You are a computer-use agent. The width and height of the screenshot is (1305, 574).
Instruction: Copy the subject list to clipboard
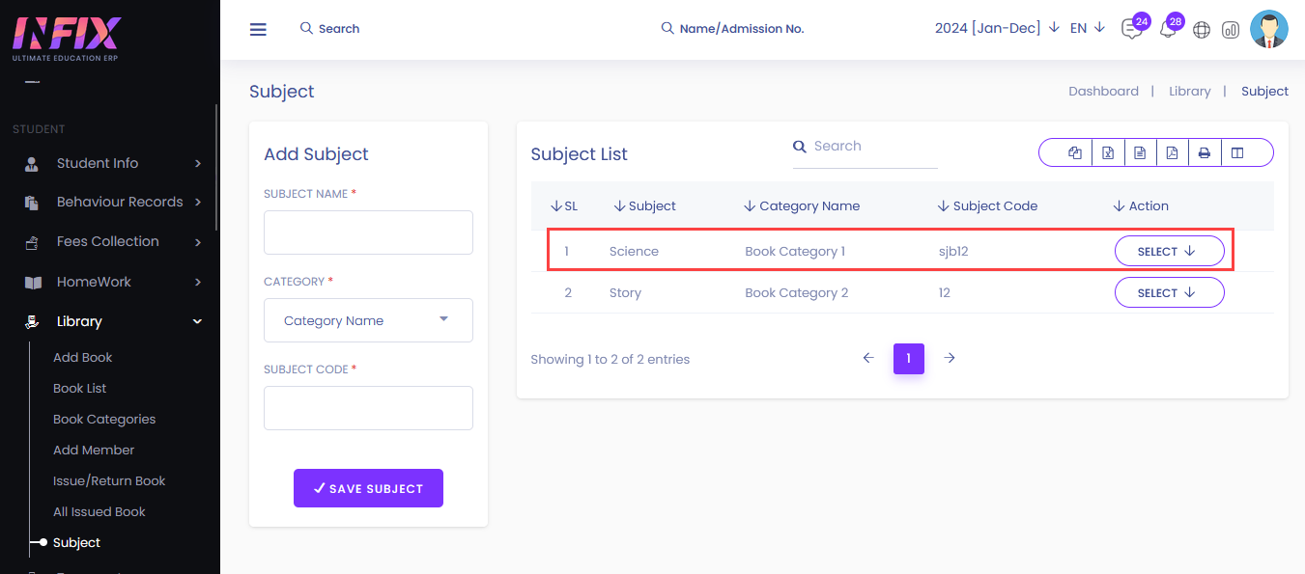pyautogui.click(x=1075, y=152)
